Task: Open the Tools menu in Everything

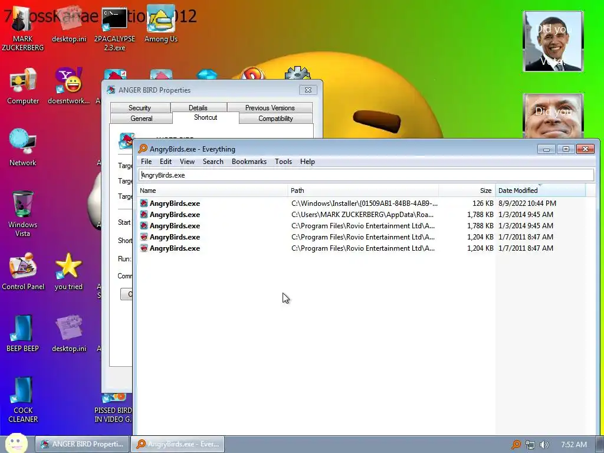Action: (x=283, y=162)
